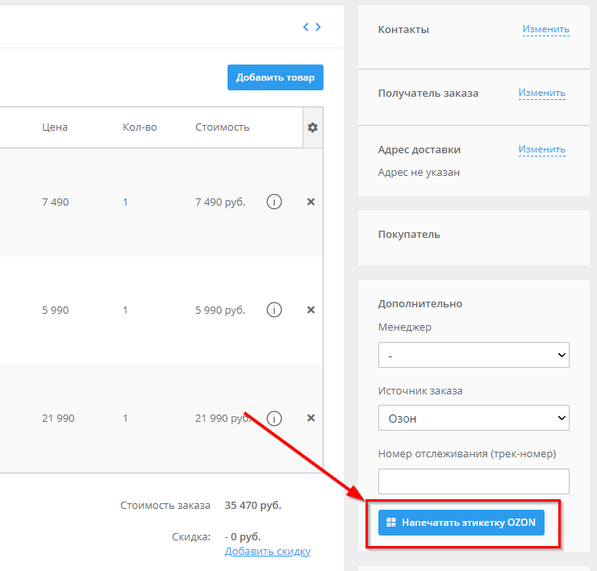597x571 pixels.
Task: Click Изменить next to Контакты
Action: point(545,29)
